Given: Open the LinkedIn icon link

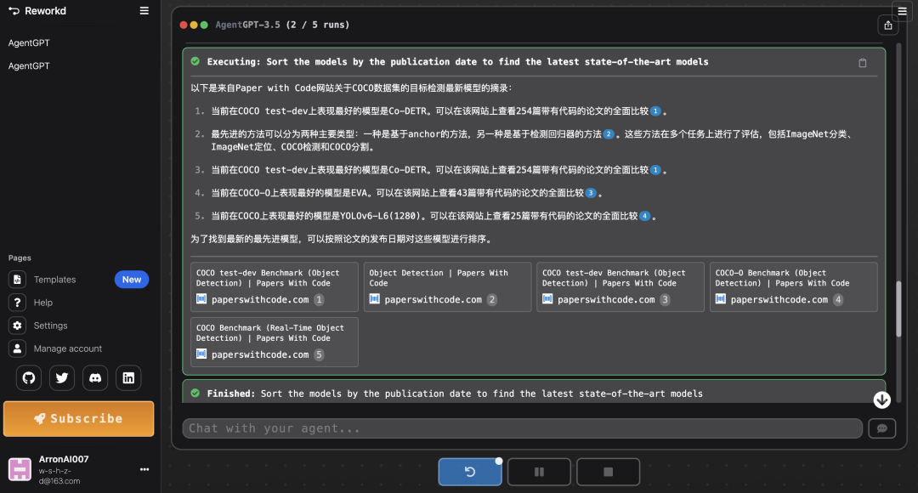Looking at the screenshot, I should (128, 378).
